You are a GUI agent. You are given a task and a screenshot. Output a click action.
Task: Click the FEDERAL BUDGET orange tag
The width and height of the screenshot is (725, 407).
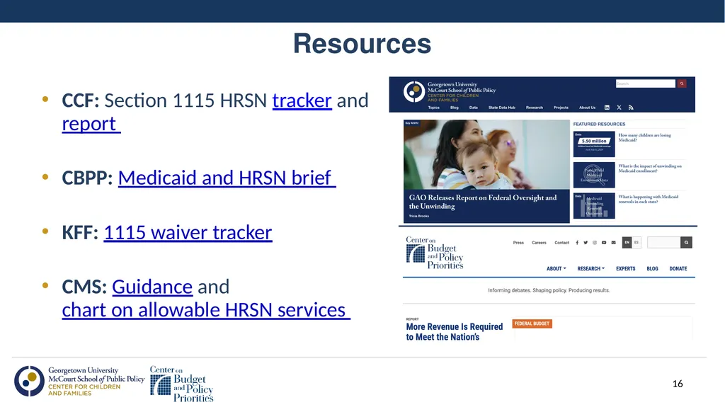point(532,323)
